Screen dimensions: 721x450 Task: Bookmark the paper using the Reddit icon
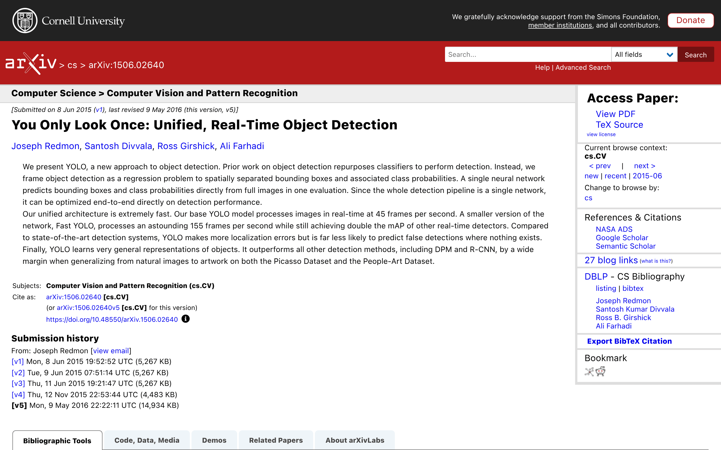[x=600, y=372]
